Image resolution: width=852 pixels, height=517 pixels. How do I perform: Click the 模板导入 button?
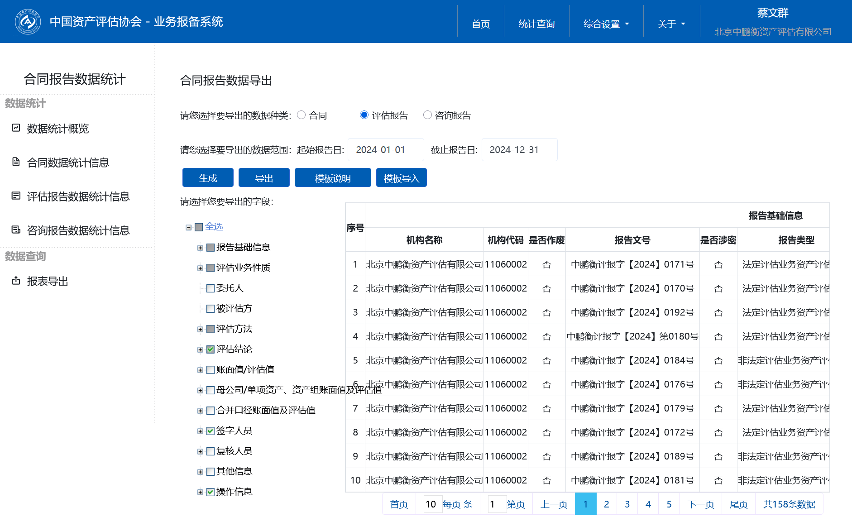(x=401, y=178)
